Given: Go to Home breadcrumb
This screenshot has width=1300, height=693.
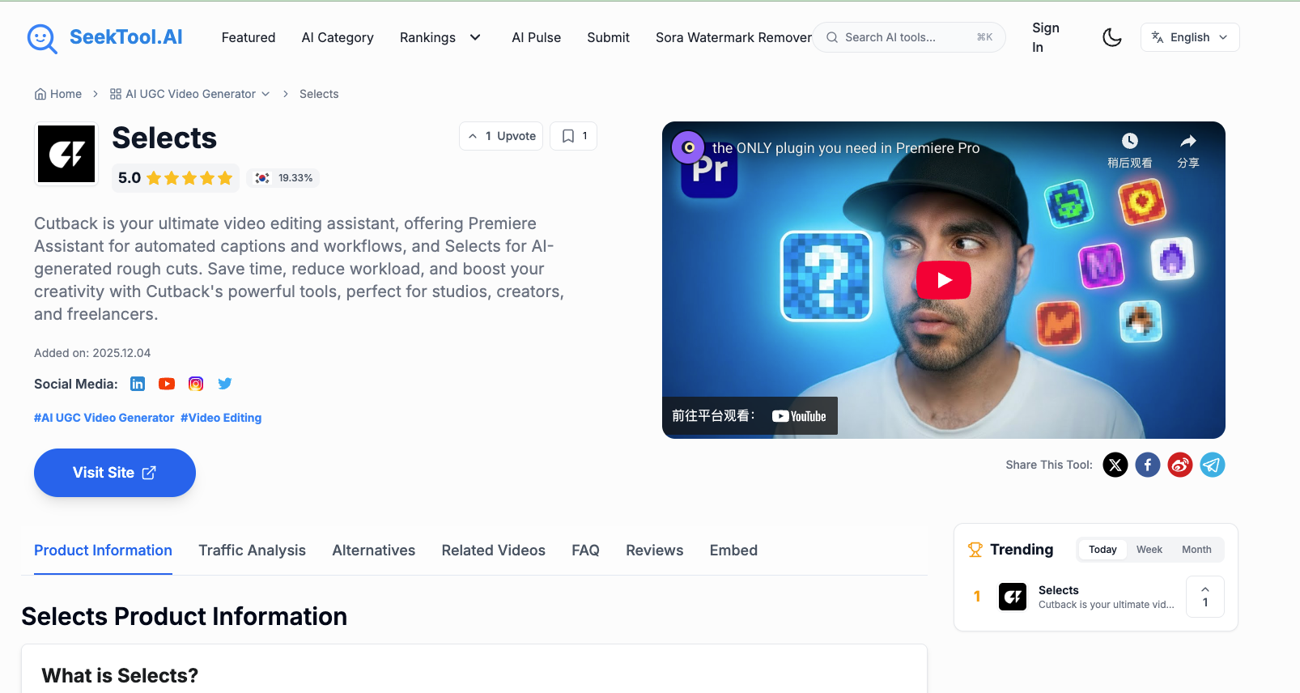Looking at the screenshot, I should tap(58, 94).
